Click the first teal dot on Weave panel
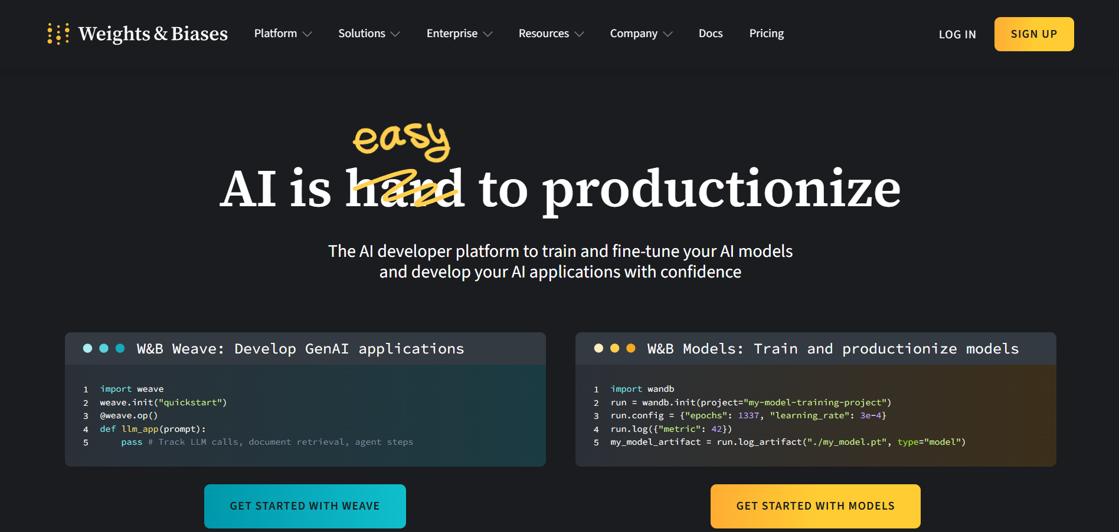 coord(87,348)
